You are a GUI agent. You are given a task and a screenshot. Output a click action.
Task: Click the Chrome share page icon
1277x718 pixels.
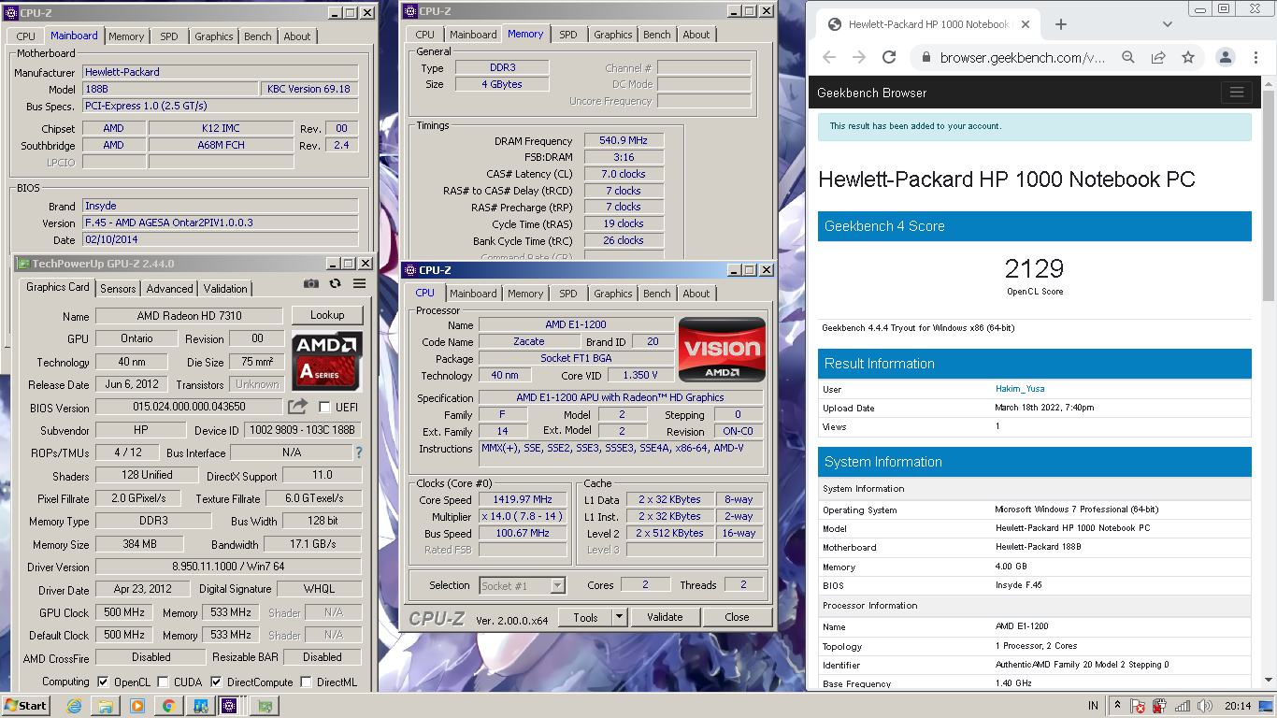[x=1158, y=57]
